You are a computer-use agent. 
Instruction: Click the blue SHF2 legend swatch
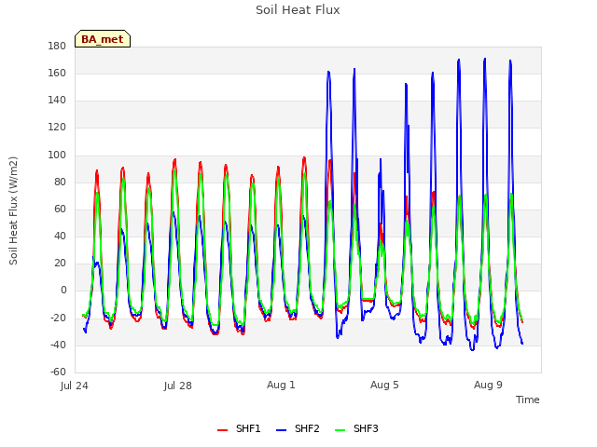[x=281, y=430]
